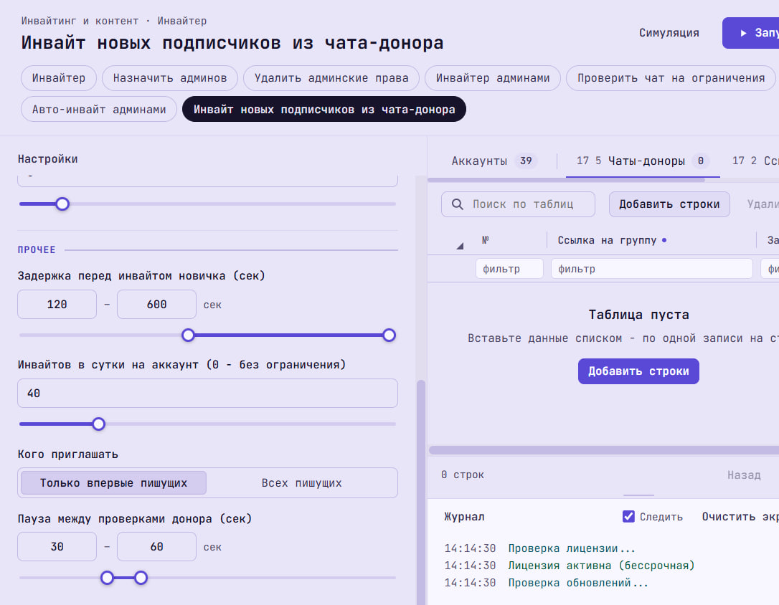Click the Инвайтер breadcrumb link
The height and width of the screenshot is (605, 779).
pyautogui.click(x=181, y=21)
